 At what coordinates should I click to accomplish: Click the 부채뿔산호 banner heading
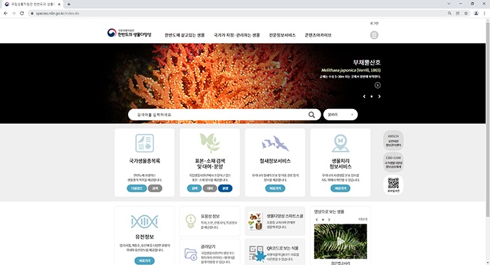pyautogui.click(x=367, y=62)
